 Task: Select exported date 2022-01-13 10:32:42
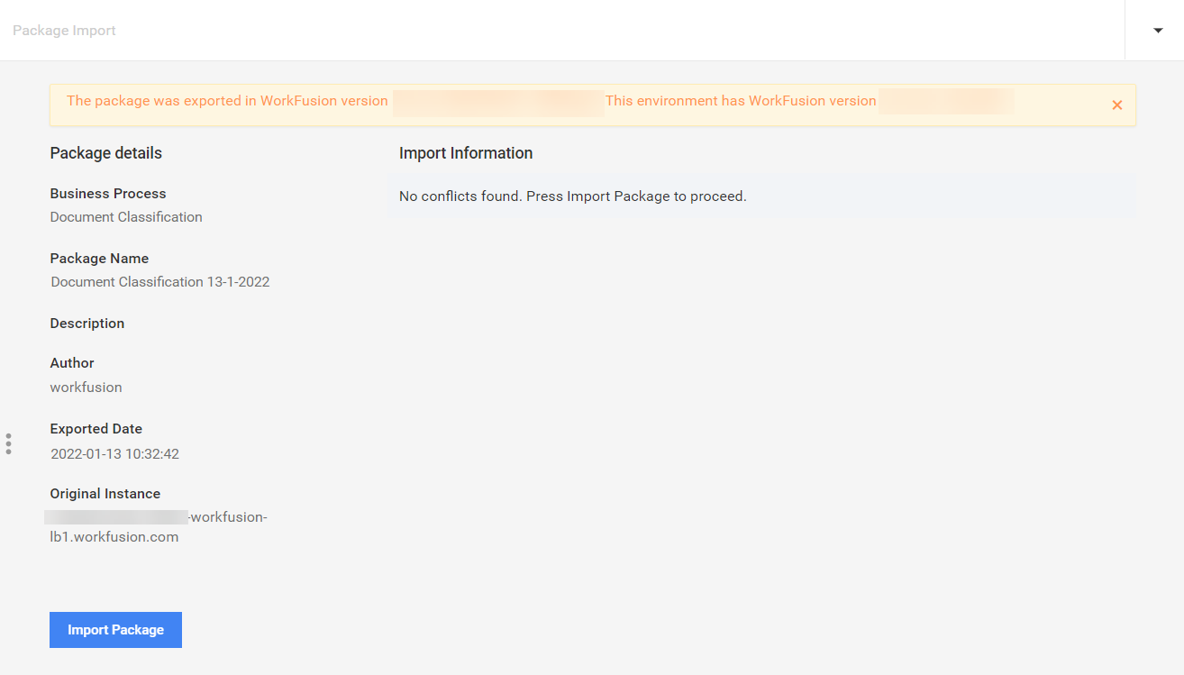point(114,454)
